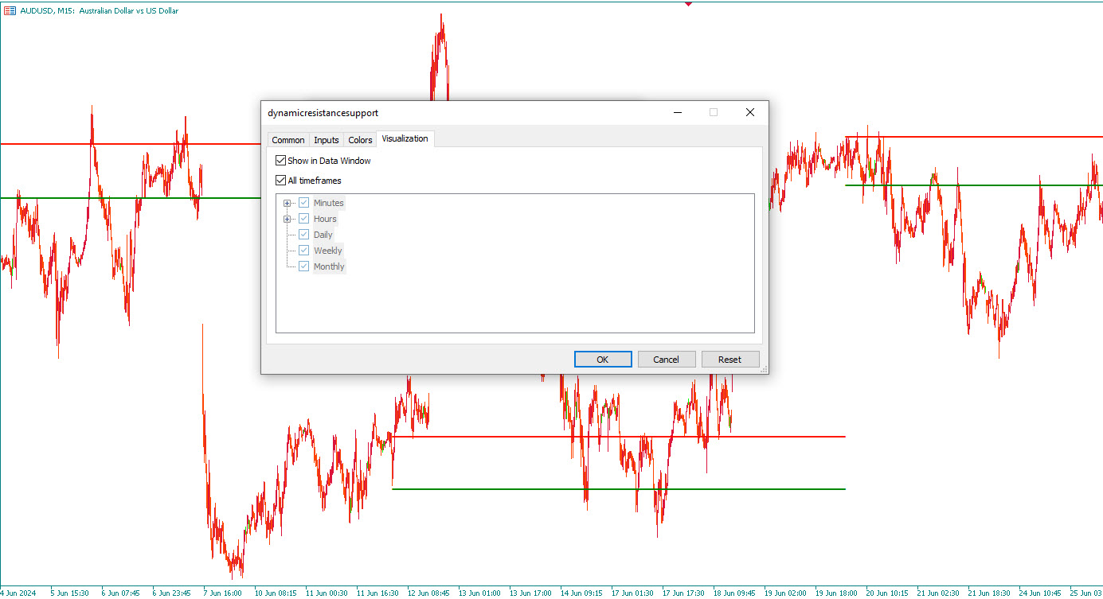Viewport: 1103px width, 599px height.
Task: Switch to the Common tab
Action: coord(287,140)
